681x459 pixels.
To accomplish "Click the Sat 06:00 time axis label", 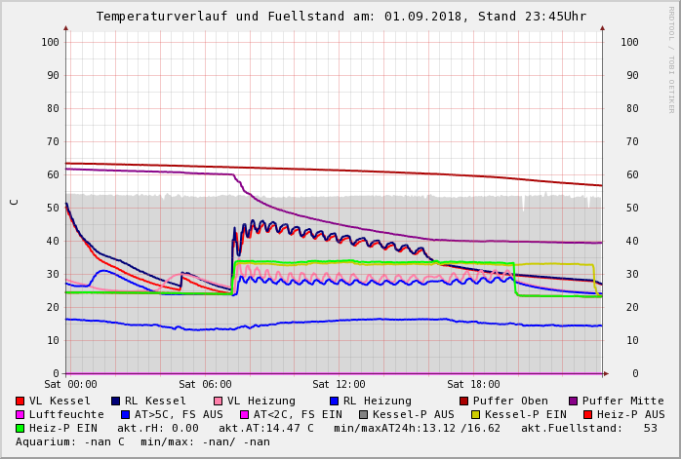I will (x=205, y=384).
